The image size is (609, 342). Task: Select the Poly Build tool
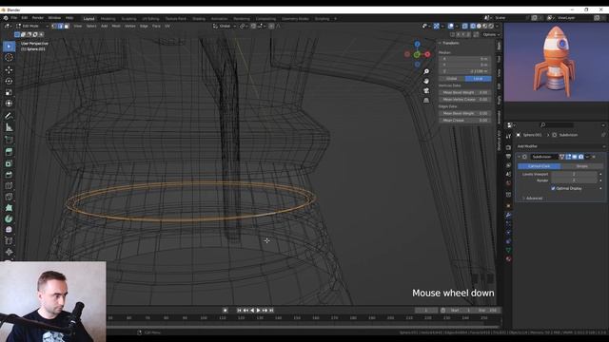(x=9, y=208)
